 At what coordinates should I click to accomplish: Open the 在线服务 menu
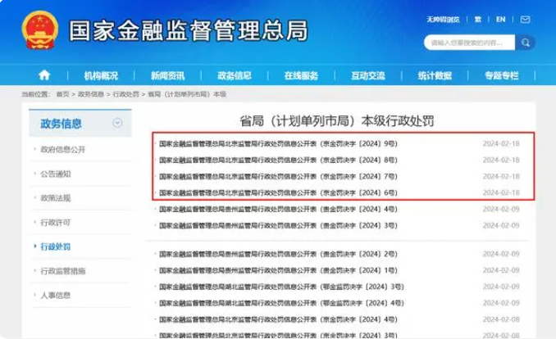click(301, 75)
